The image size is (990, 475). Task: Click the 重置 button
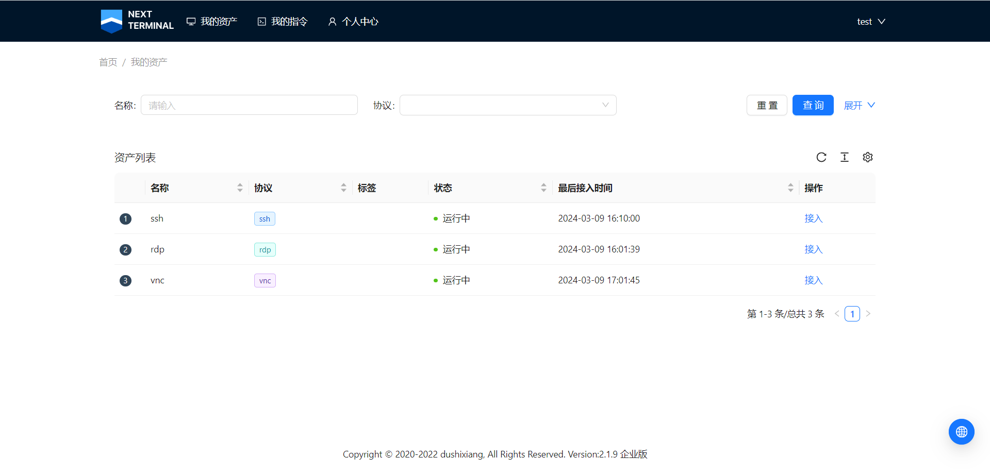(x=767, y=105)
